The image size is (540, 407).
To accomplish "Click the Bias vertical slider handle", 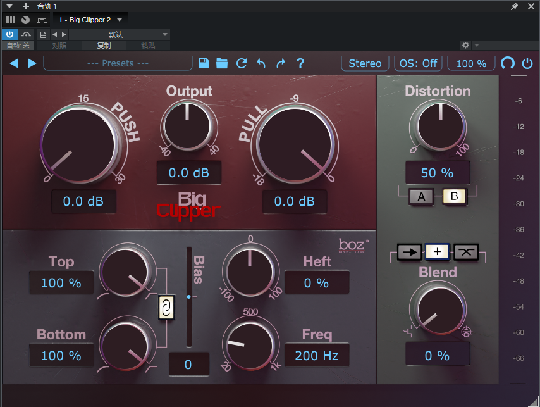I will 188,296.
